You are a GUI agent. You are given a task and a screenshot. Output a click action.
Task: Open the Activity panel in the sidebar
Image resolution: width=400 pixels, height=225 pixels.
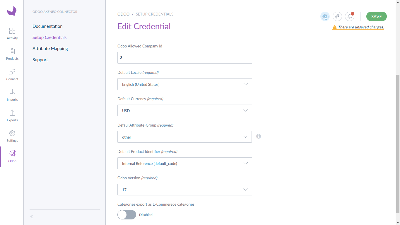pos(12,33)
